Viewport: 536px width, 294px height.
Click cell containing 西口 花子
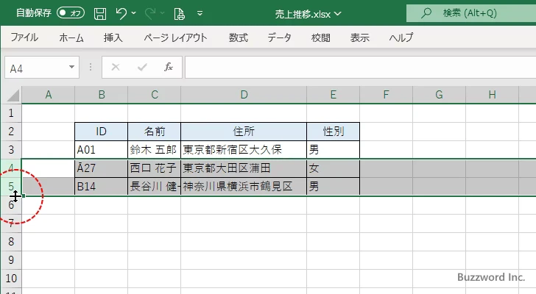click(x=154, y=168)
